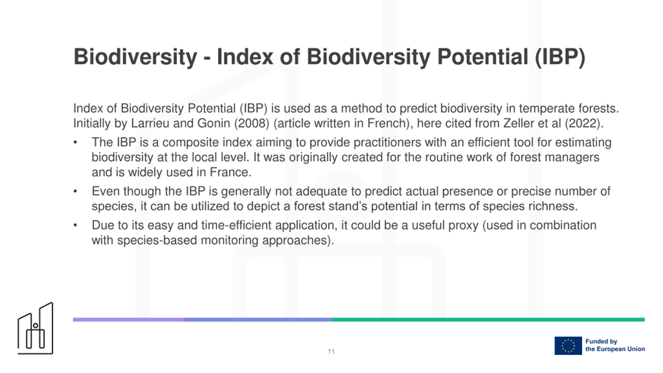Click the blue segment of the divider bar
663x373 pixels.
(257, 320)
